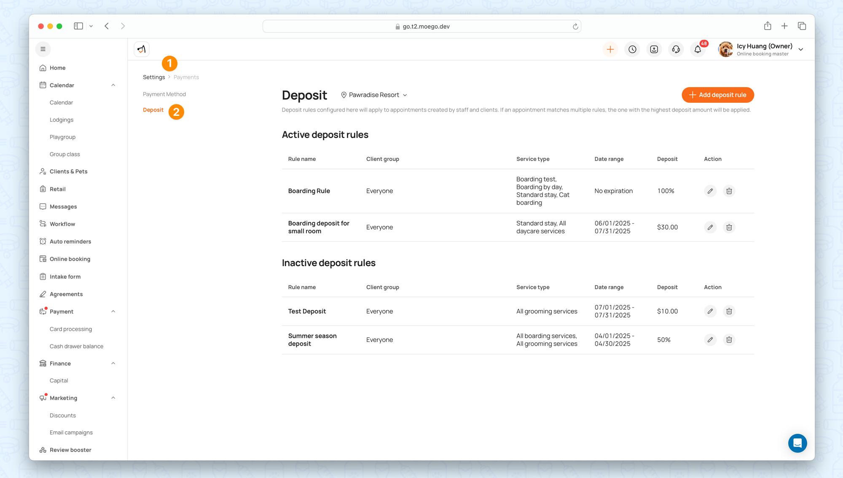Open Icy Huang account dropdown
The width and height of the screenshot is (843, 478).
coord(800,49)
